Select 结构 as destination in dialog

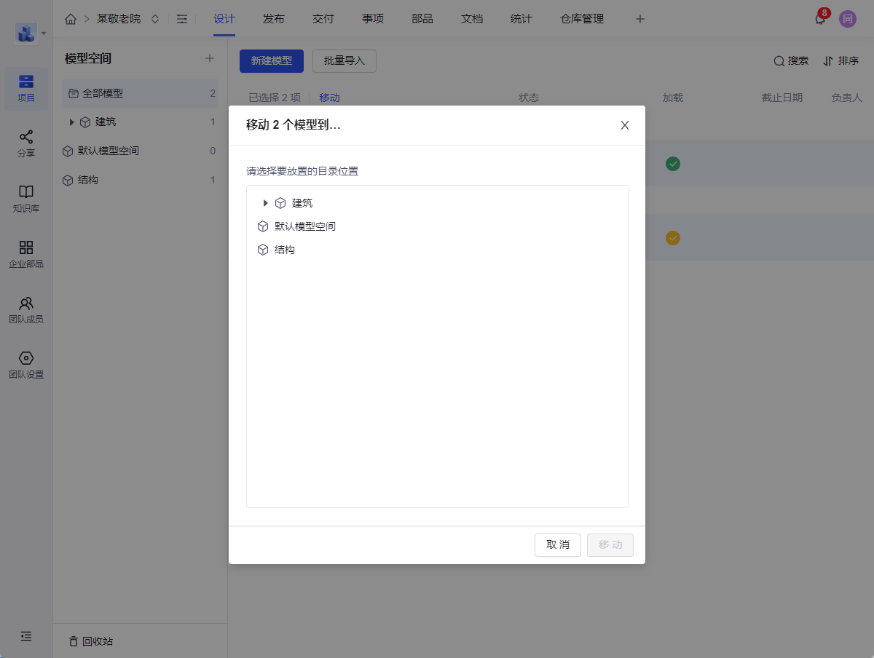(x=284, y=250)
